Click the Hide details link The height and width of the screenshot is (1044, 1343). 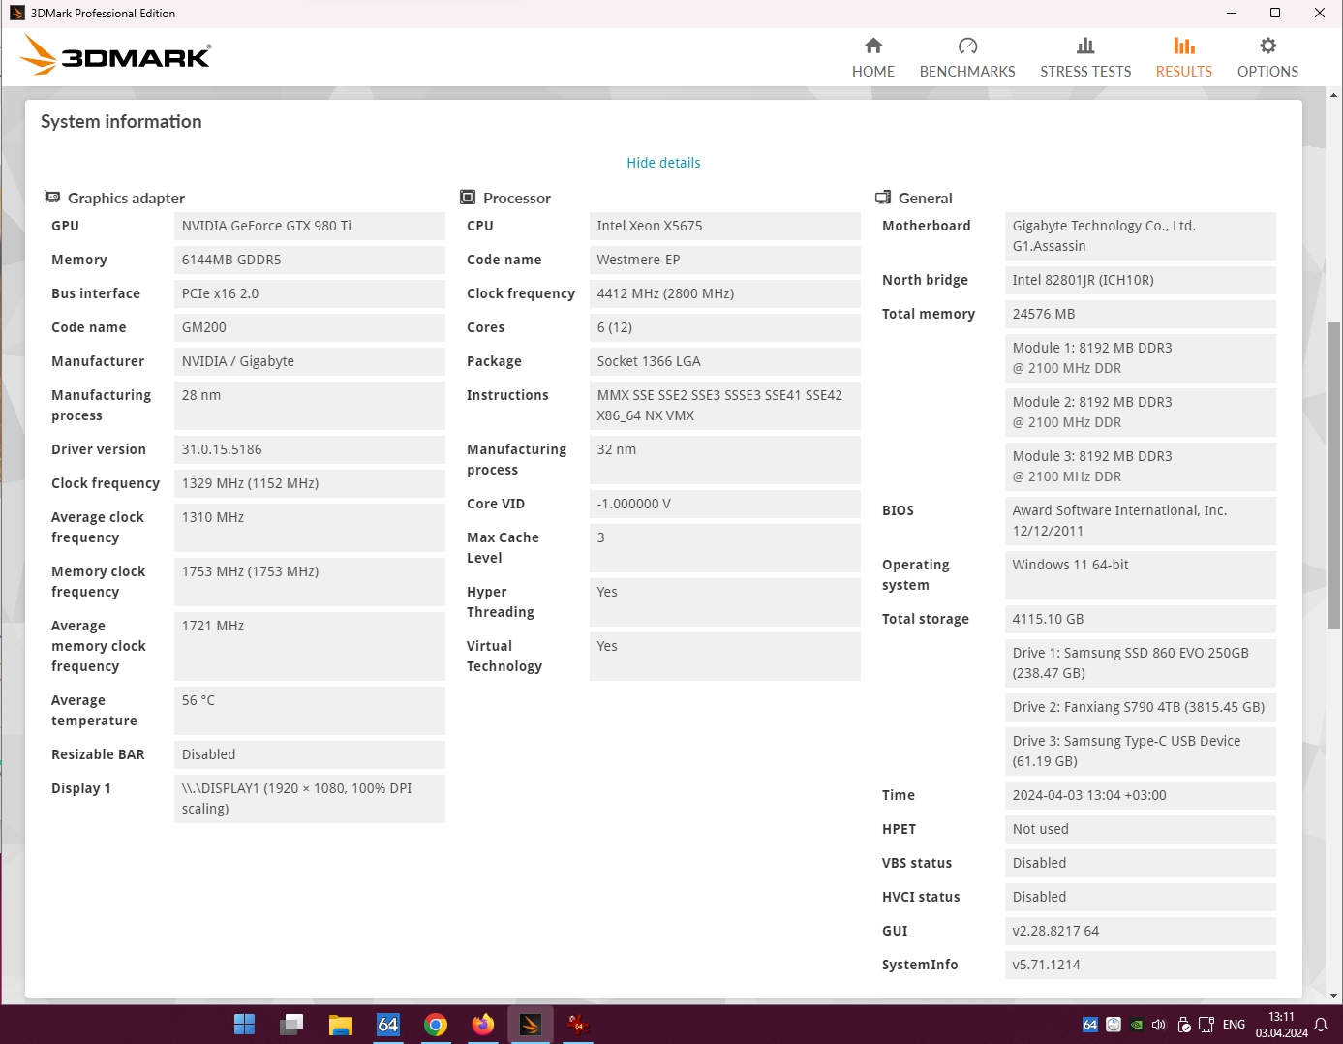pyautogui.click(x=663, y=163)
